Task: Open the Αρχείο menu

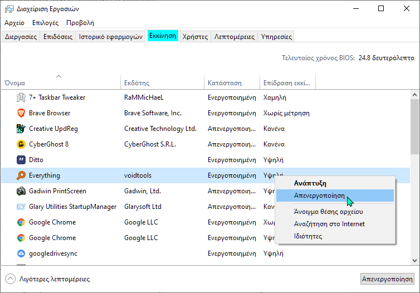Action: coord(14,23)
